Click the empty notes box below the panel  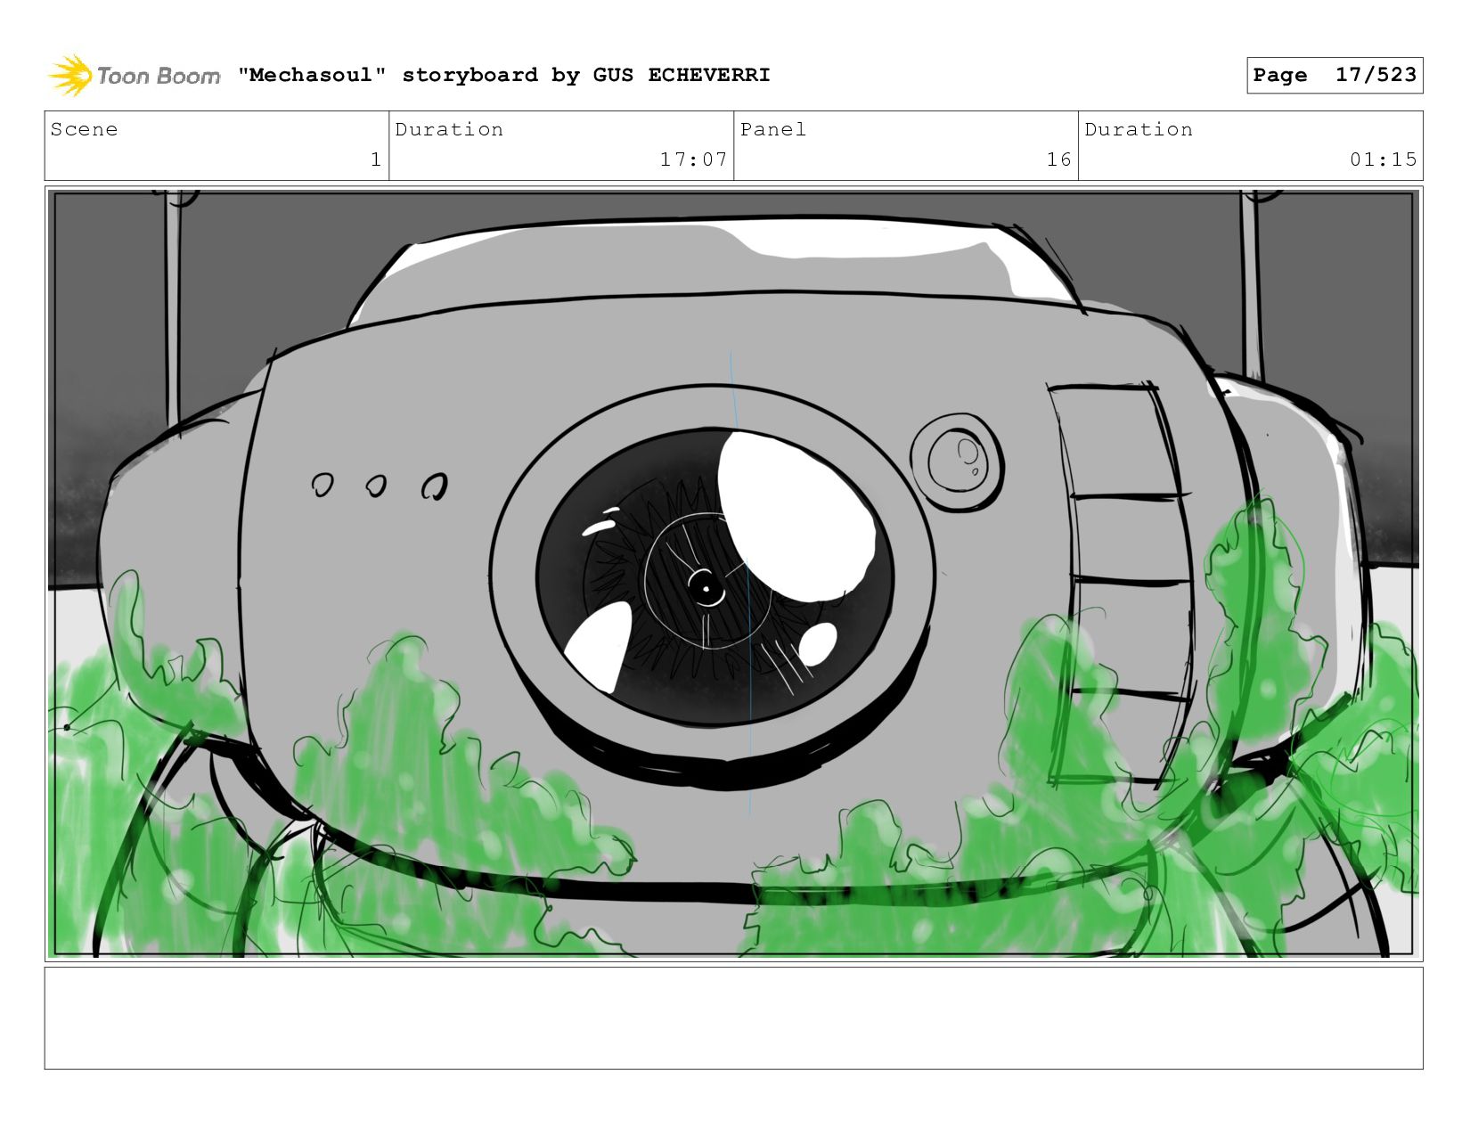click(x=734, y=1018)
